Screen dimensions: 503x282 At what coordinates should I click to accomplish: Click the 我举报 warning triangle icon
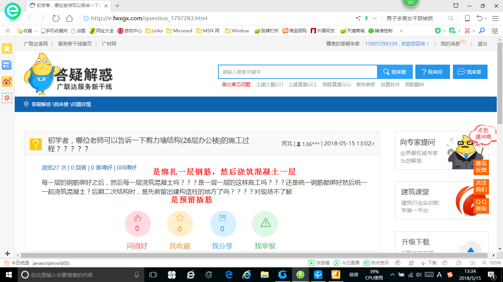point(265,222)
